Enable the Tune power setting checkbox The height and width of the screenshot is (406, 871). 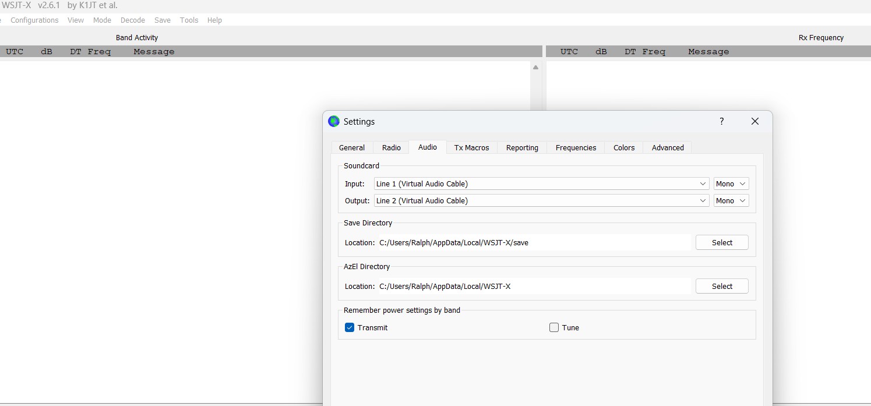554,327
